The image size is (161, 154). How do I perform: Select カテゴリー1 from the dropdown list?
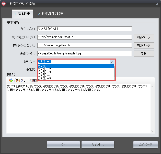coord(76,66)
